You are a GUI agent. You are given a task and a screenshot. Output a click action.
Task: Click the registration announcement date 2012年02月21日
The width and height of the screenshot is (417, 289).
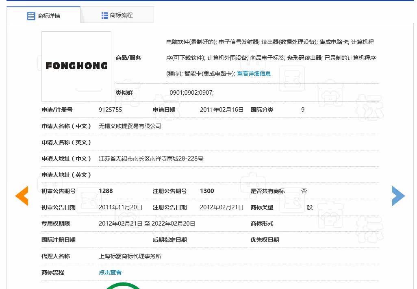[x=222, y=207]
